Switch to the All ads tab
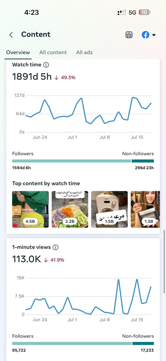Image resolution: width=166 pixels, height=361 pixels. point(84,52)
